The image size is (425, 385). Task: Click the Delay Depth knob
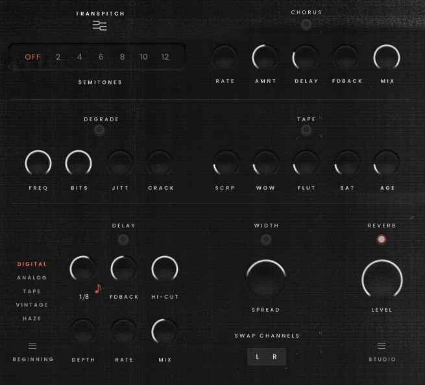pyautogui.click(x=83, y=332)
